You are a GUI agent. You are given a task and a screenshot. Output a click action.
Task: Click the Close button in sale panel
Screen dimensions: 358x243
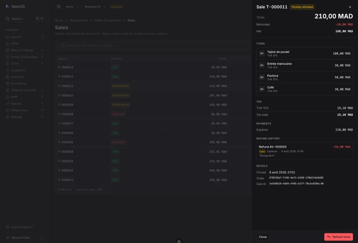[x=263, y=237]
